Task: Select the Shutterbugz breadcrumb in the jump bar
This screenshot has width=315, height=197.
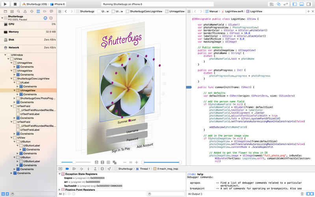Action: (87, 12)
